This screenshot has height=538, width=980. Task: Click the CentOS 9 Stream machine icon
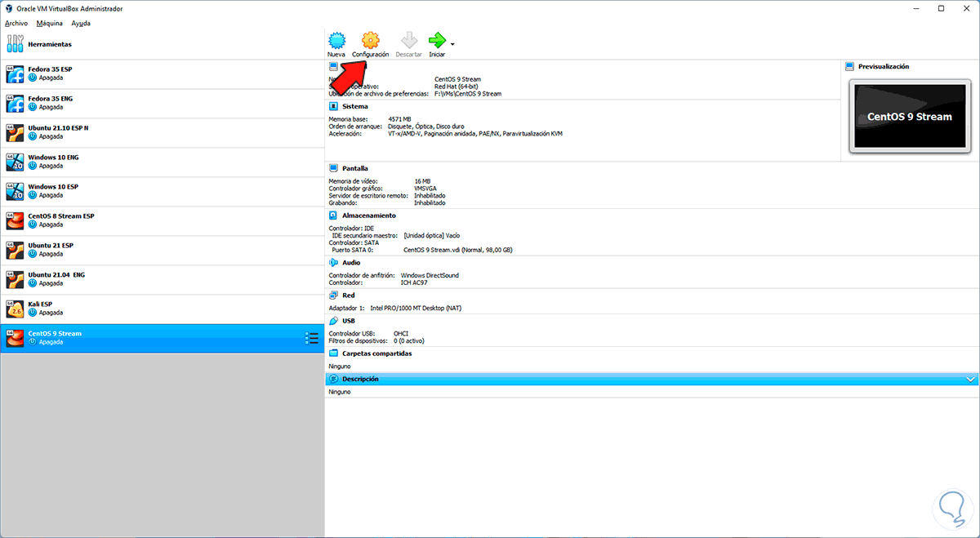pyautogui.click(x=15, y=338)
